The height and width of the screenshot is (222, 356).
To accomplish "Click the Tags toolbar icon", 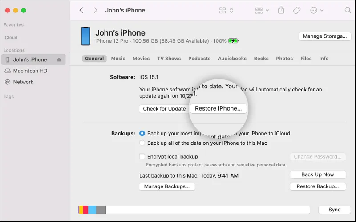I will (297, 10).
